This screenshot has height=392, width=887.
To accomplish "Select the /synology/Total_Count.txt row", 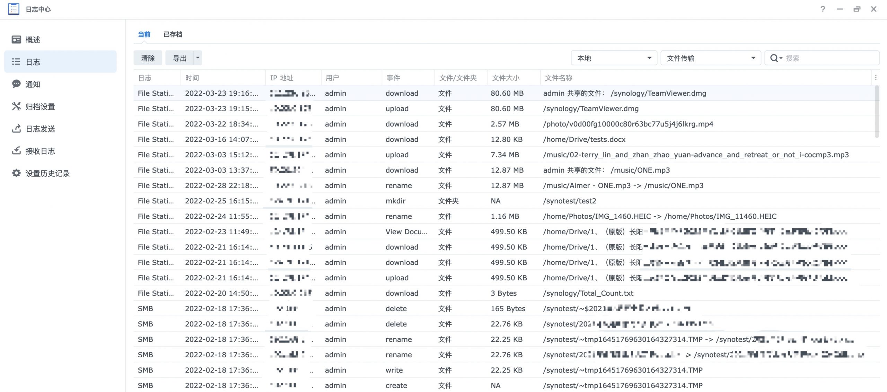I will coord(504,293).
